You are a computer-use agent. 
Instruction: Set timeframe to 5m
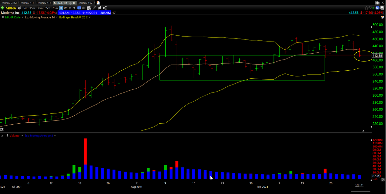click(x=25, y=8)
